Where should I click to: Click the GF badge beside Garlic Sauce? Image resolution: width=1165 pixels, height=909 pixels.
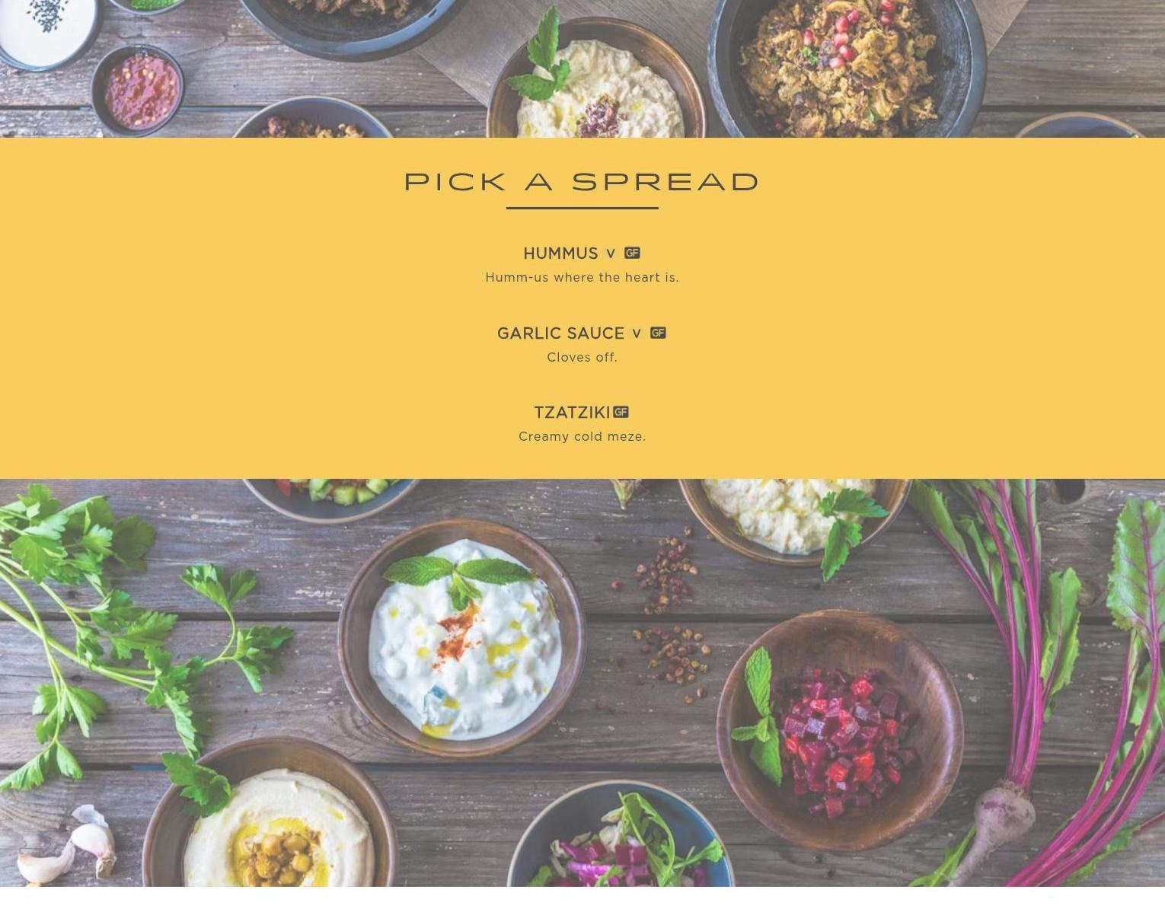tap(658, 333)
